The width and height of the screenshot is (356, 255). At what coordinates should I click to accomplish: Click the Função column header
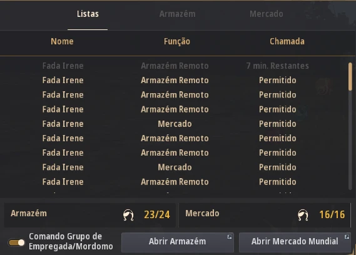click(x=177, y=41)
